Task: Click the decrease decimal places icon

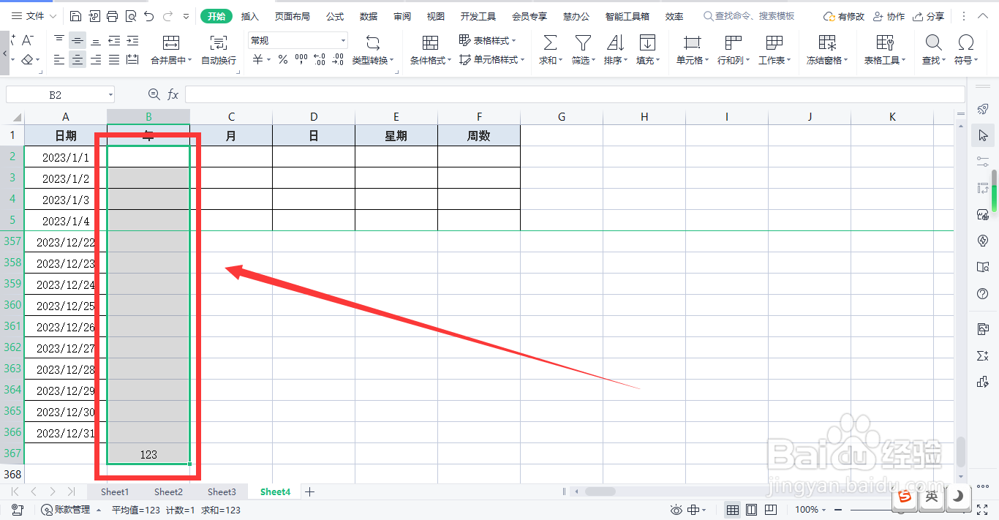Action: pos(338,60)
